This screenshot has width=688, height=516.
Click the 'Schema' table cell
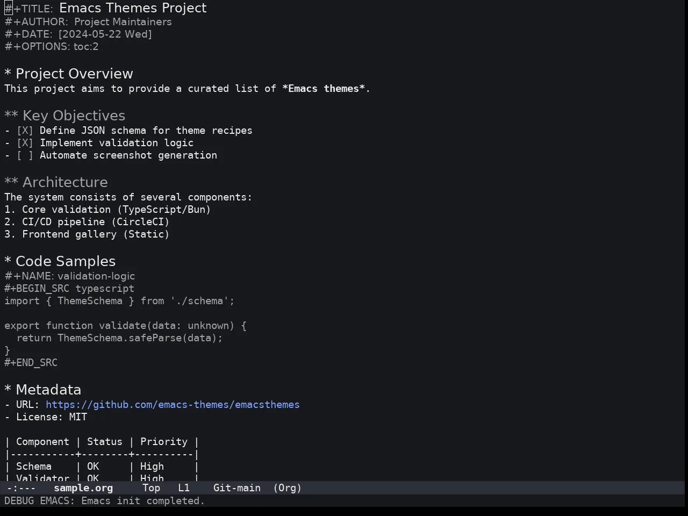point(34,467)
